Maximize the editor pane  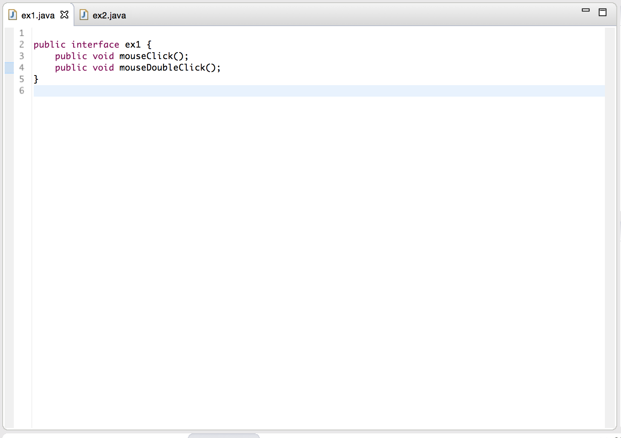point(603,12)
